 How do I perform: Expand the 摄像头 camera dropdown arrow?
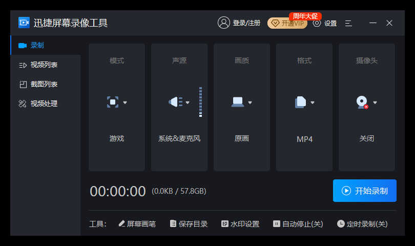coord(375,102)
